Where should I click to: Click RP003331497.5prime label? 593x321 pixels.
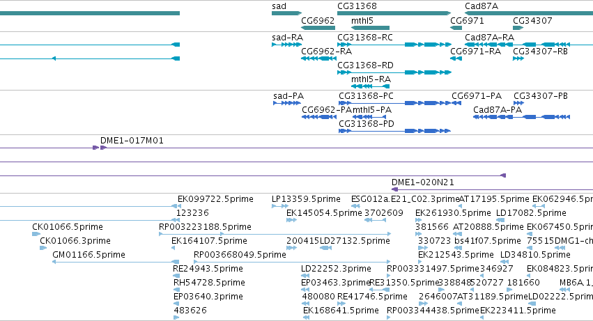433,269
